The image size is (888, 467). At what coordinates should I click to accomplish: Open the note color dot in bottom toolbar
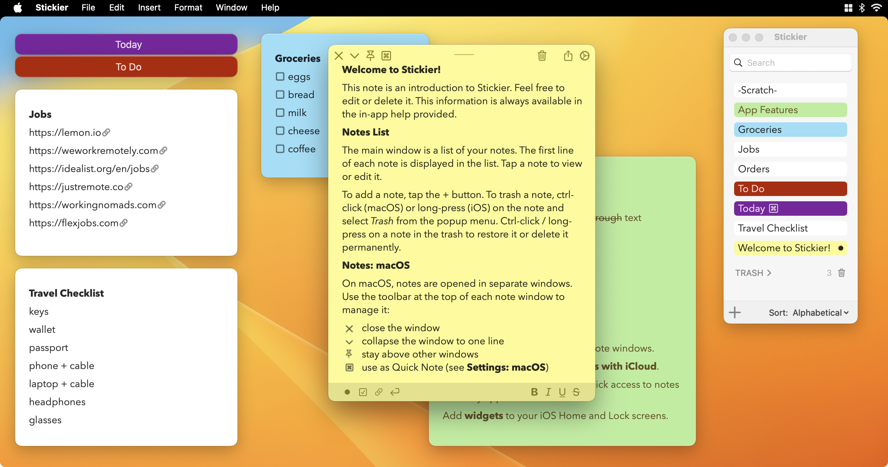(x=347, y=392)
